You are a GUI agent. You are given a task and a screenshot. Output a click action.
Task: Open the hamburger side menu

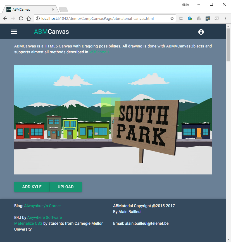click(14, 32)
